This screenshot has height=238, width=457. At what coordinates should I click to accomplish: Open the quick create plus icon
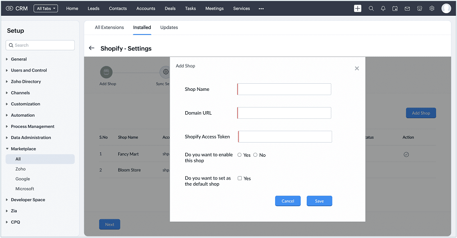pos(357,9)
